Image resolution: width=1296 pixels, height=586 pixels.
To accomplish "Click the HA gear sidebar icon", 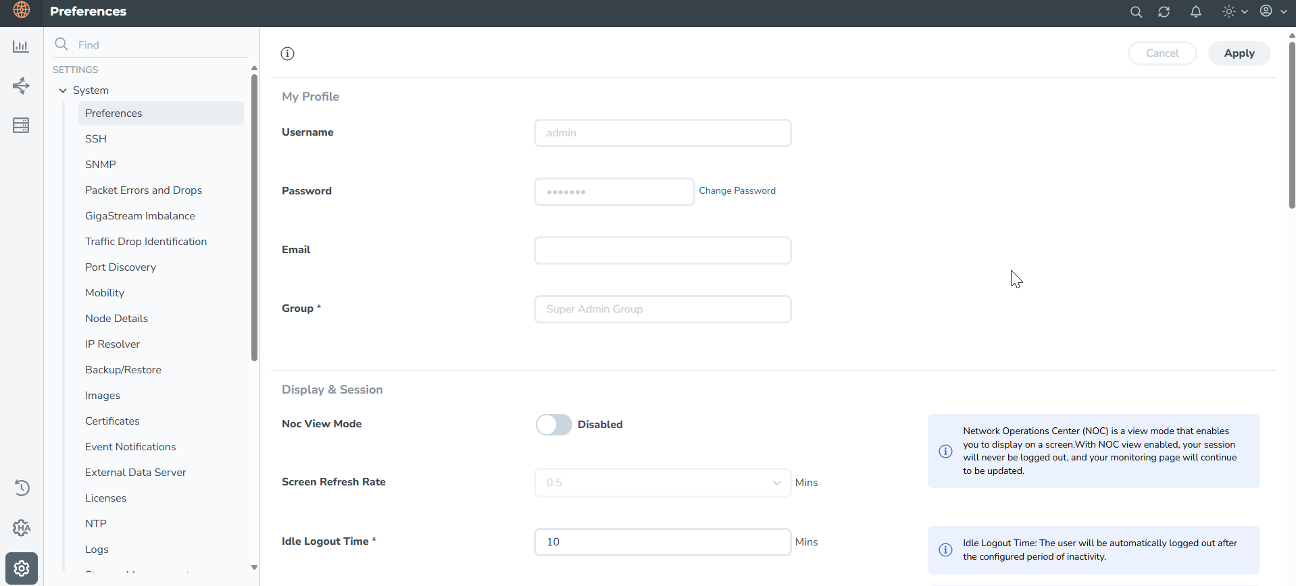I will point(22,528).
